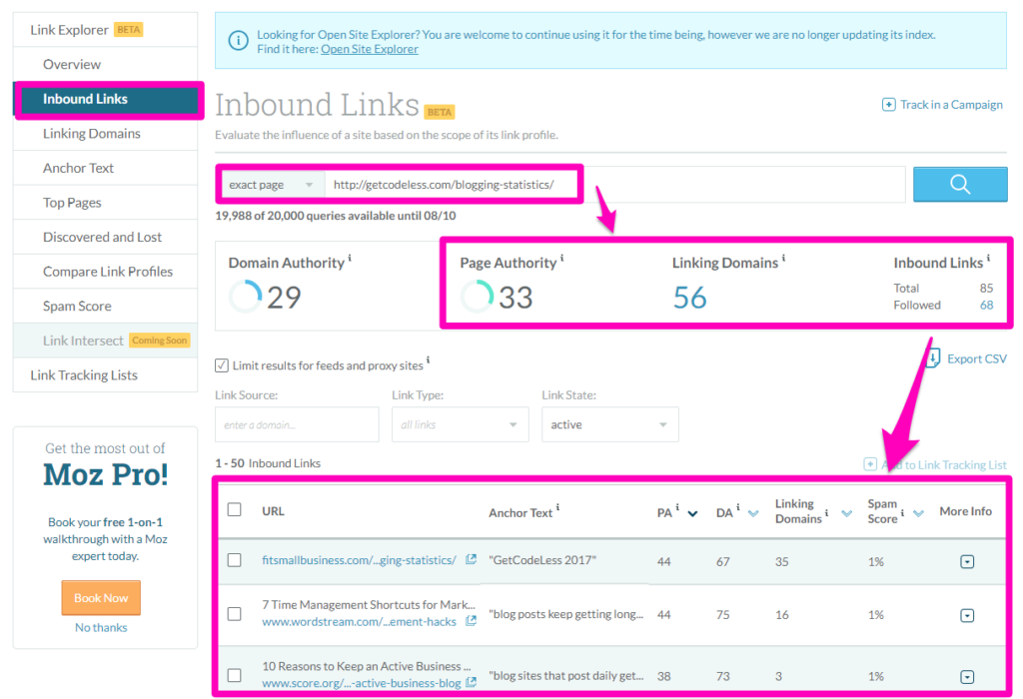This screenshot has height=699, width=1023.
Task: Sort by PA column arrow
Action: [x=693, y=514]
